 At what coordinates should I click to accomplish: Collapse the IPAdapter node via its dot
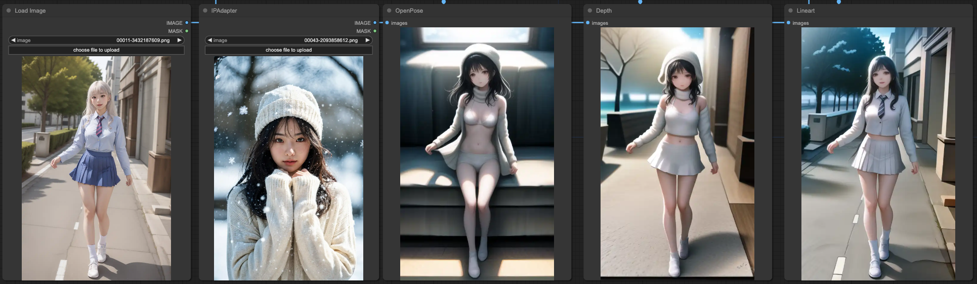(x=205, y=11)
